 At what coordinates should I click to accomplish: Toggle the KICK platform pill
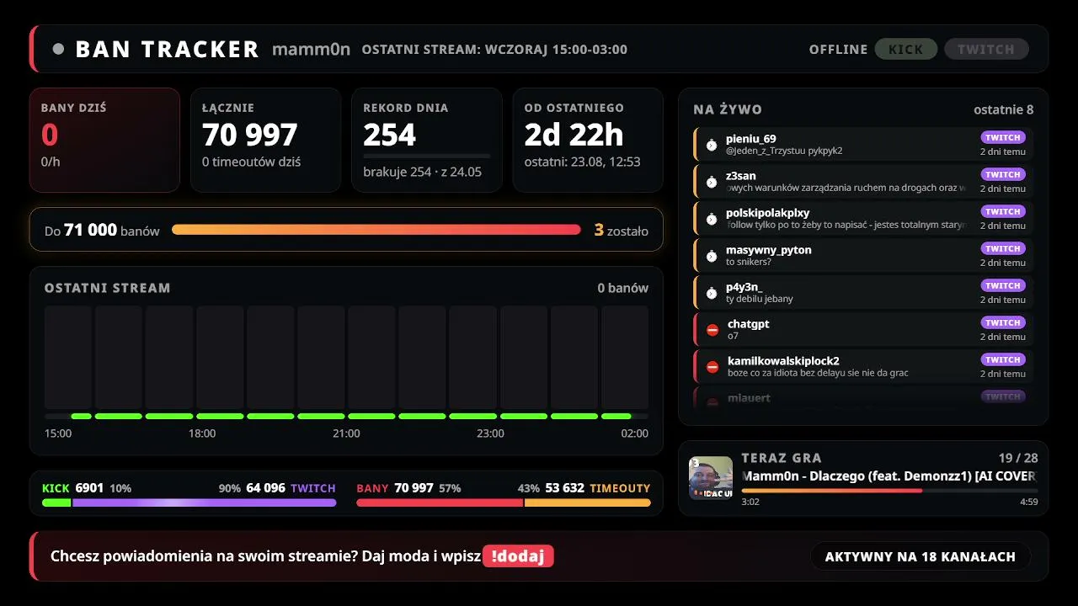pyautogui.click(x=906, y=49)
